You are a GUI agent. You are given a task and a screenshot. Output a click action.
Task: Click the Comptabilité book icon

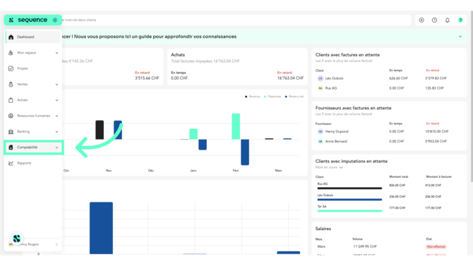[11, 147]
